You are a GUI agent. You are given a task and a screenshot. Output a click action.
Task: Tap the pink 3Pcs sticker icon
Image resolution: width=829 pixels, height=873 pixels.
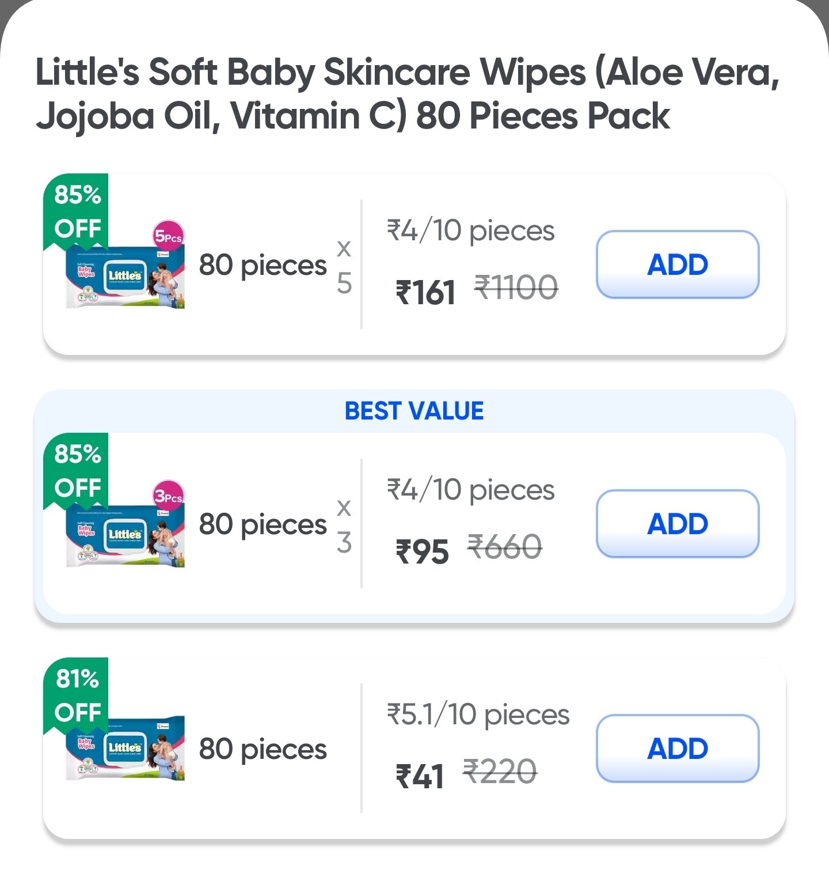click(x=168, y=496)
